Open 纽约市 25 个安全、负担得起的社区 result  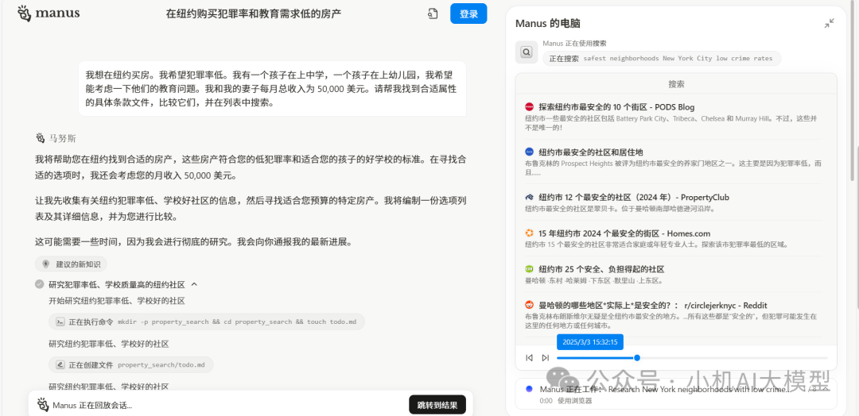point(601,269)
